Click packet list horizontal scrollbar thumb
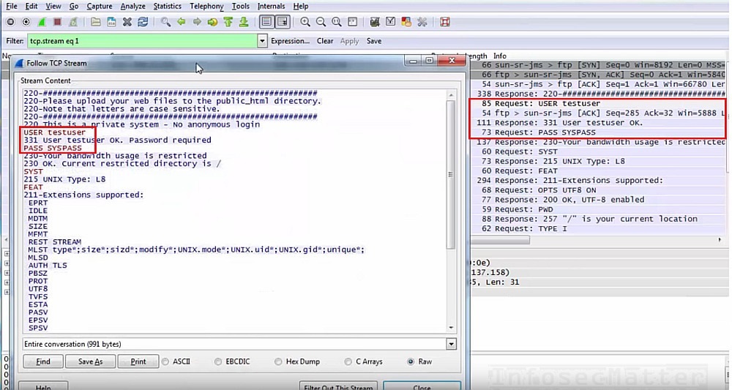Image resolution: width=732 pixels, height=390 pixels. click(500, 240)
